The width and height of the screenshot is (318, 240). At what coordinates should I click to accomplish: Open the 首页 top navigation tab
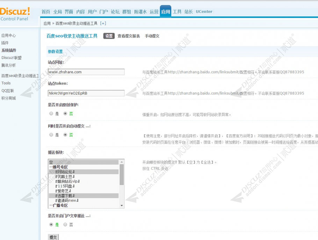(x=46, y=12)
